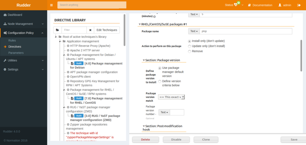Screen dimensions: 306x145
Task: Click the Configuration Policy gears icon
Action: coord(5,33)
